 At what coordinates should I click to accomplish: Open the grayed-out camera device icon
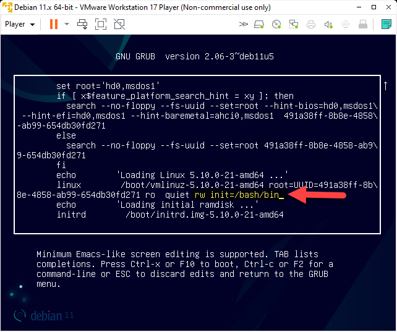(x=346, y=24)
